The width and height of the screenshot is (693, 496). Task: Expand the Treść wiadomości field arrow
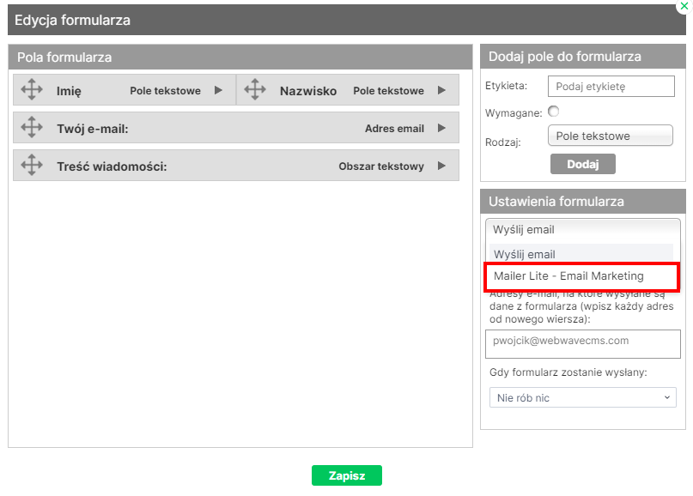(441, 166)
